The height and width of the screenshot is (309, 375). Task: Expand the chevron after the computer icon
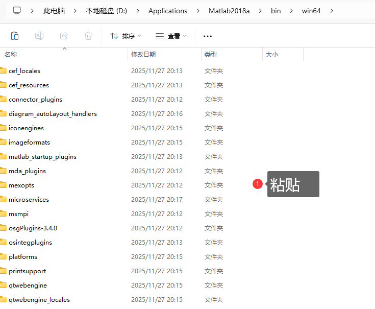click(32, 11)
